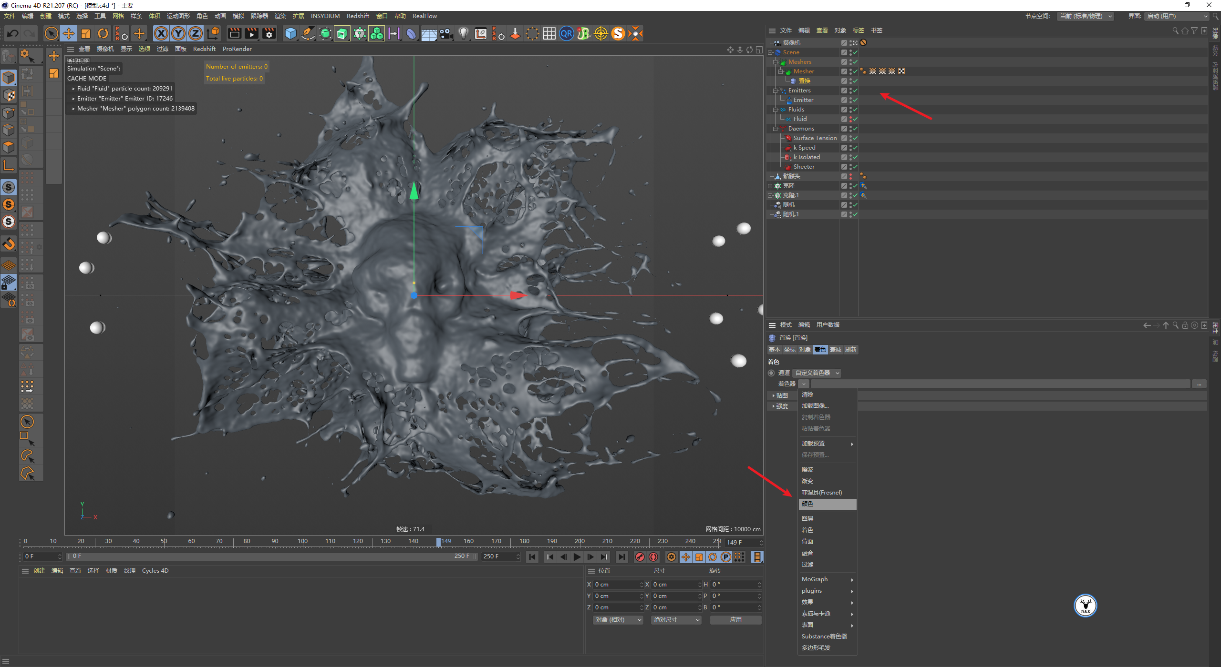Click the shader browse ... button
The height and width of the screenshot is (667, 1221).
click(x=1199, y=384)
